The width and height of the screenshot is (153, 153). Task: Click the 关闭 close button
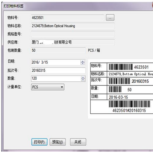78,142
